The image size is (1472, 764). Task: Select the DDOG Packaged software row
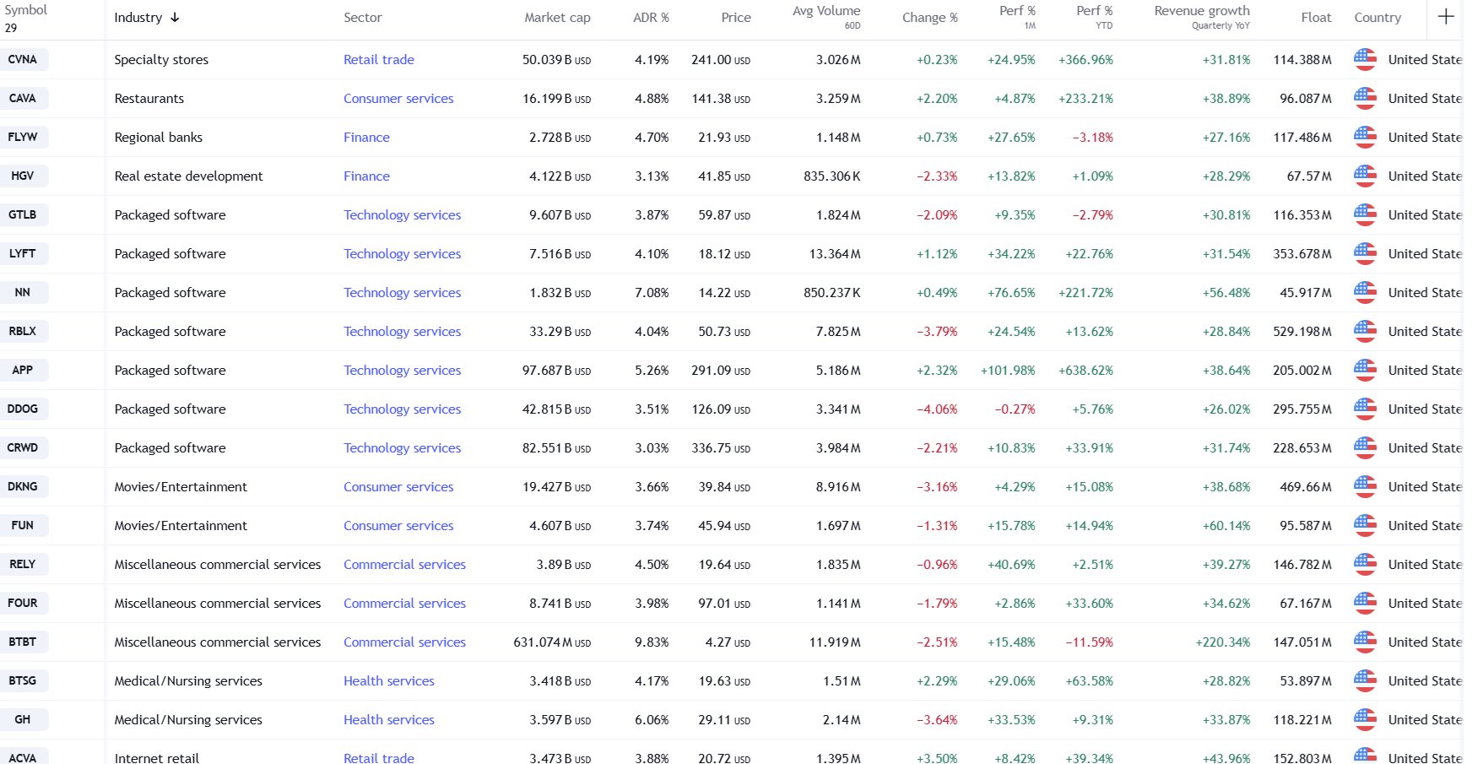click(x=731, y=409)
